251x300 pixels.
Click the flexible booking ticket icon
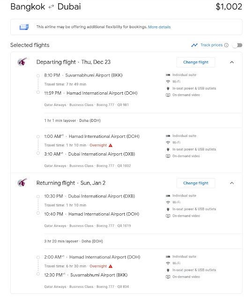point(24,27)
